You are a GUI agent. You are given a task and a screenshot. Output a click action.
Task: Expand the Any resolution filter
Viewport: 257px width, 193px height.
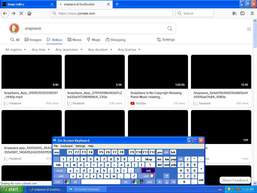[x=69, y=50]
